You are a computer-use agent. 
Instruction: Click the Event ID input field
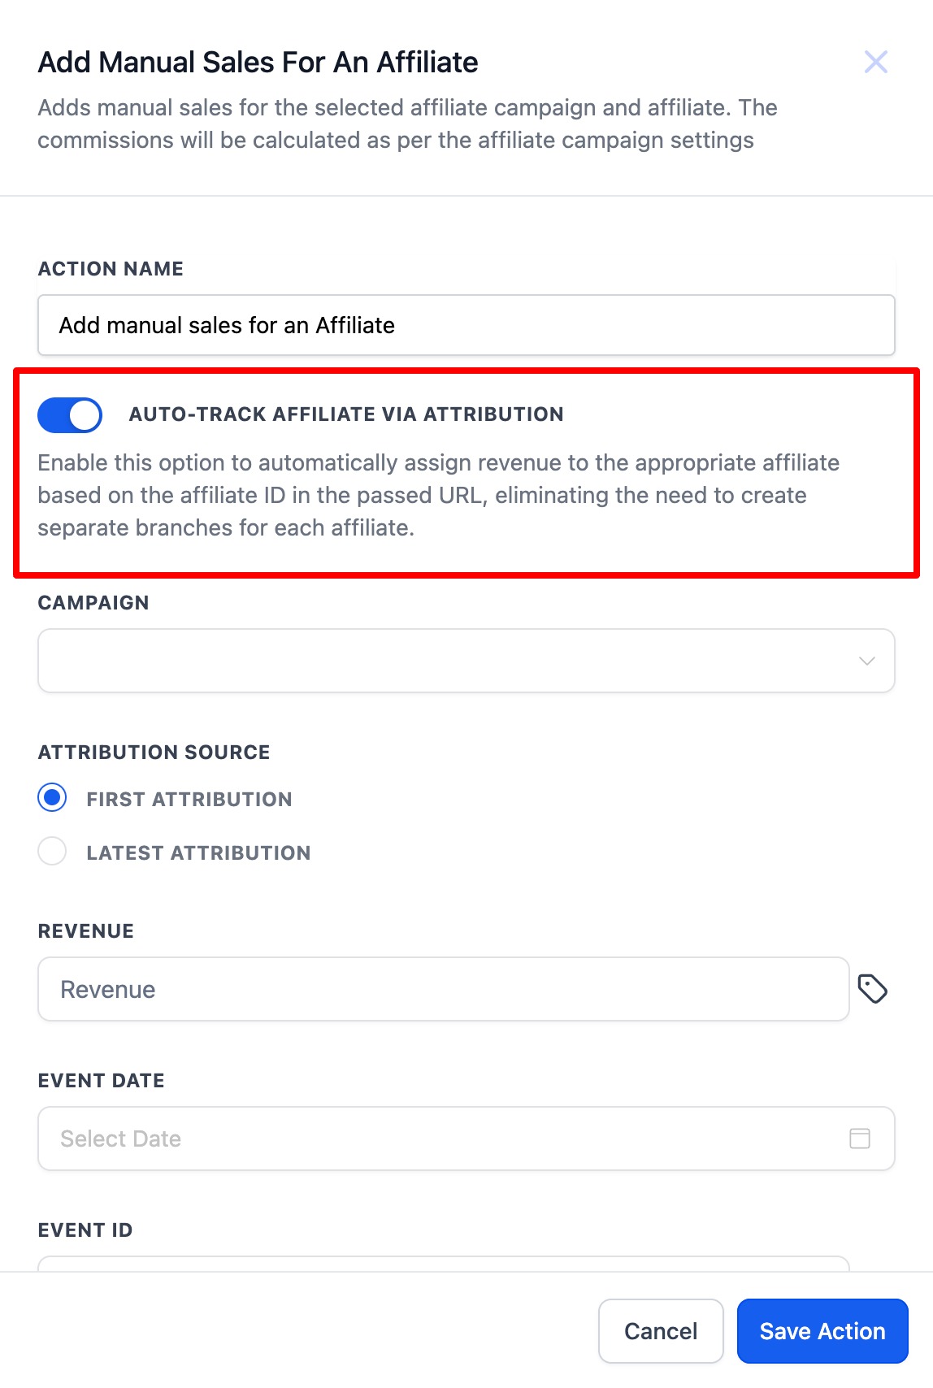(444, 1264)
